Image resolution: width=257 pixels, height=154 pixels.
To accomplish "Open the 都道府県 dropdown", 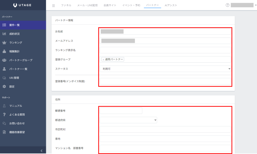I will [x=128, y=120].
